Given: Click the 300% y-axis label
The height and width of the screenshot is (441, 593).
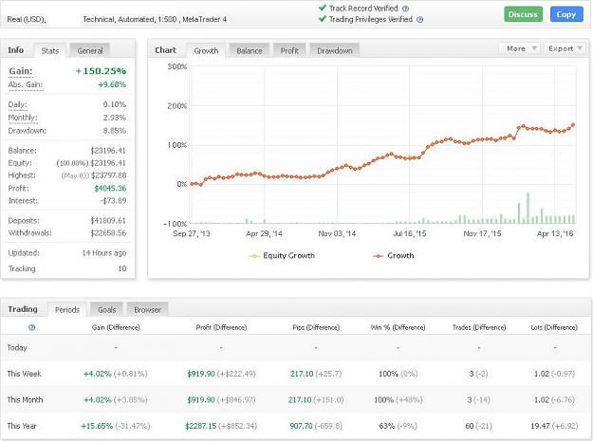Looking at the screenshot, I should [x=177, y=66].
